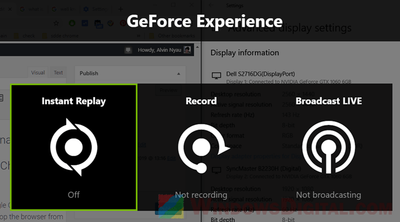This screenshot has width=400, height=222.
Task: Click the blue checkmark extension icon
Action: tap(85, 23)
